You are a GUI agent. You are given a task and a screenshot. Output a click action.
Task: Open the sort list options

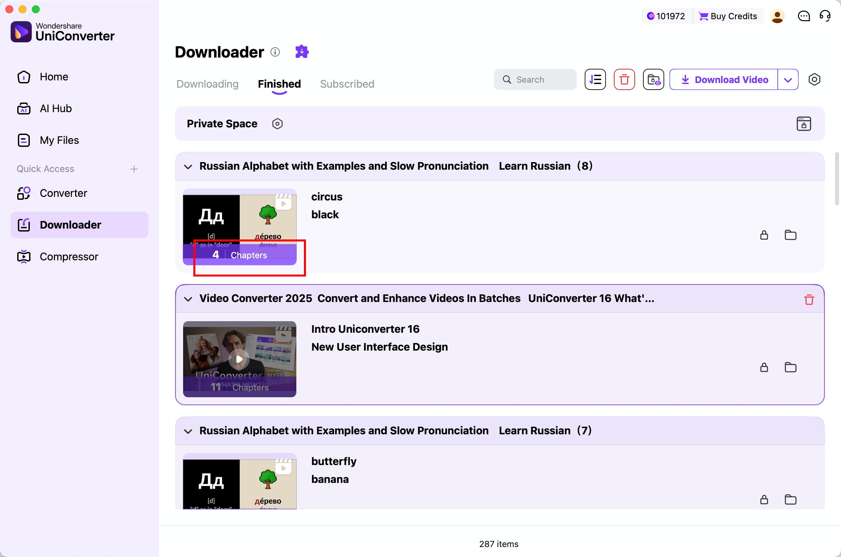tap(595, 80)
